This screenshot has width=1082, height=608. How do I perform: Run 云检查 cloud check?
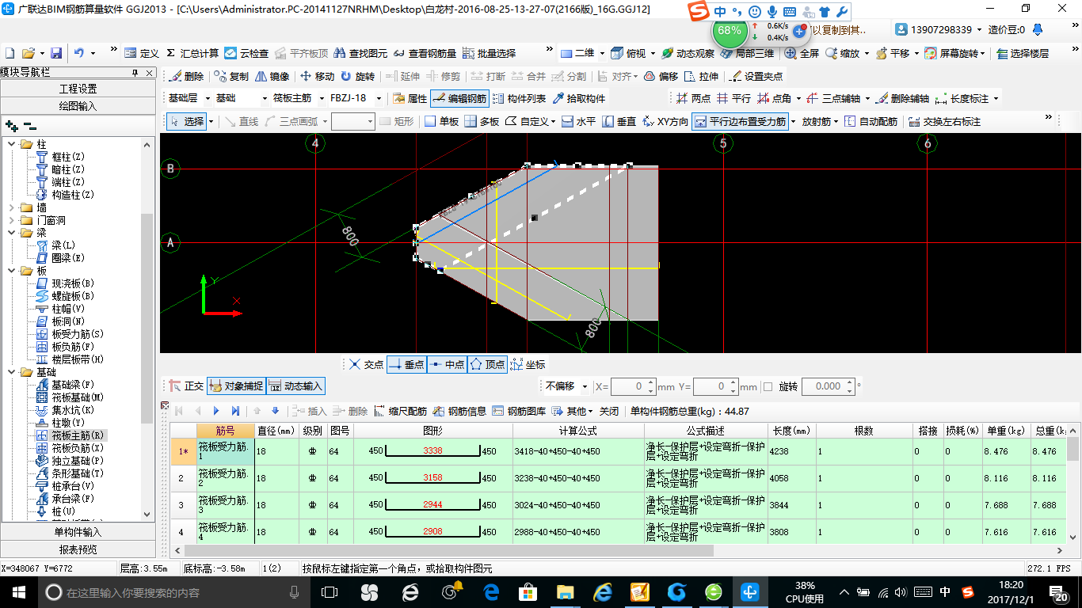tap(246, 53)
